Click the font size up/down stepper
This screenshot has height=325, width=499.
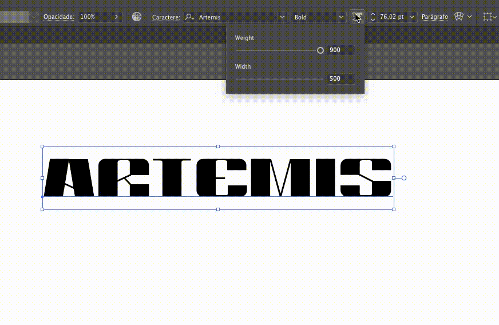click(373, 17)
